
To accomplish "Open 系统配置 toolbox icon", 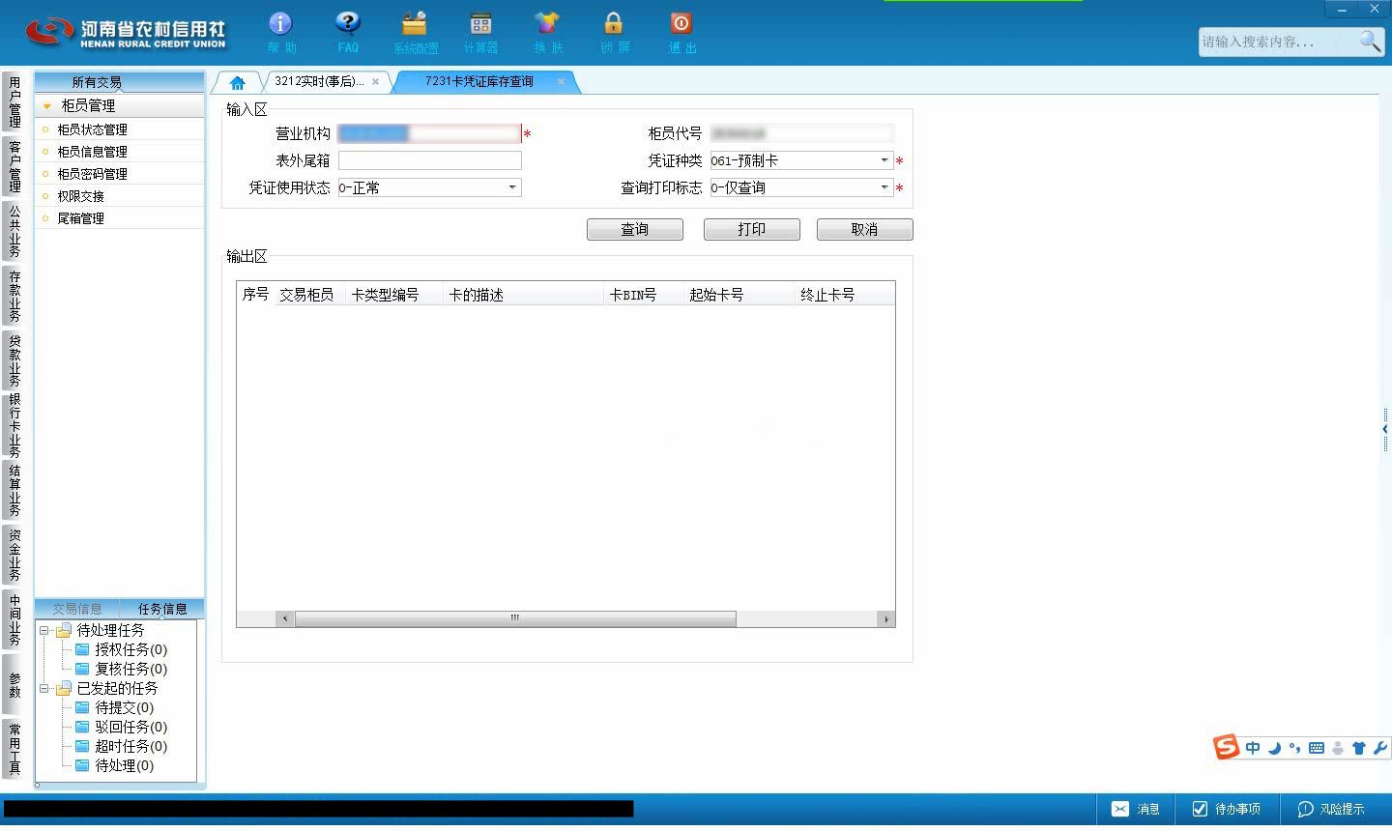I will pyautogui.click(x=415, y=23).
